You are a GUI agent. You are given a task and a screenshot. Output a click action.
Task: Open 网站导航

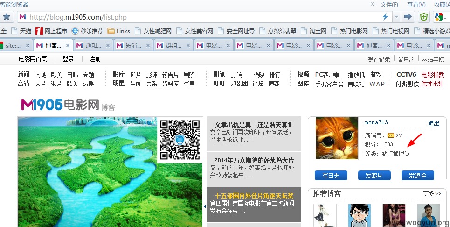tap(433, 59)
